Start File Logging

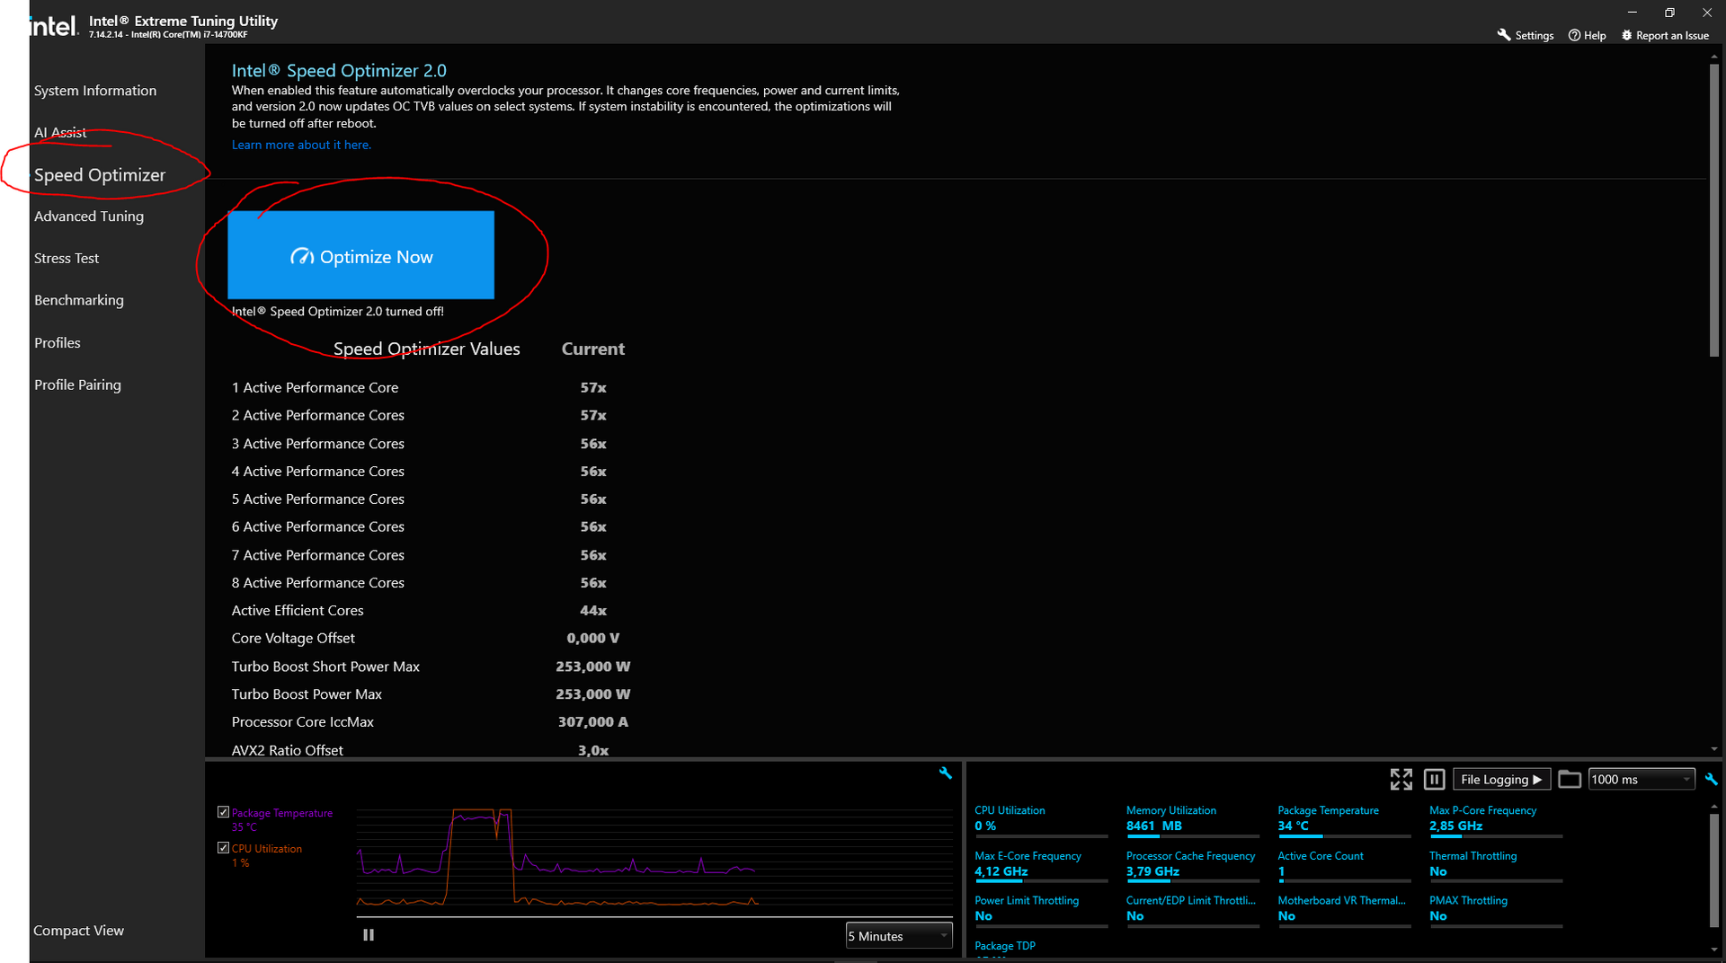click(x=1501, y=779)
